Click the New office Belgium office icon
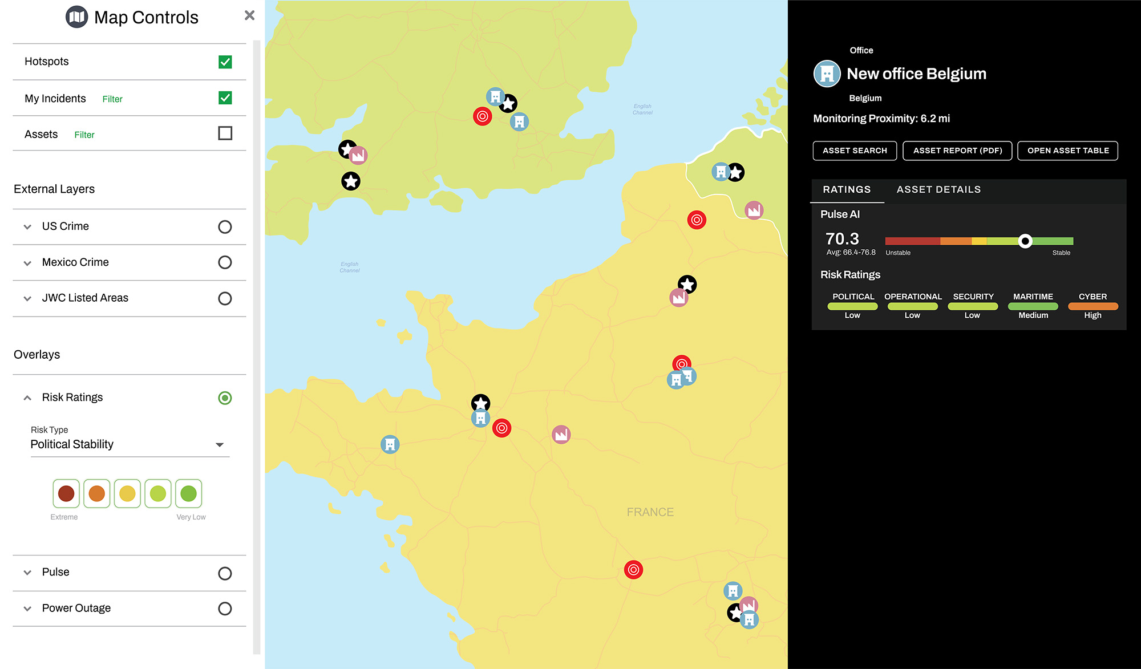The image size is (1141, 669). [827, 74]
